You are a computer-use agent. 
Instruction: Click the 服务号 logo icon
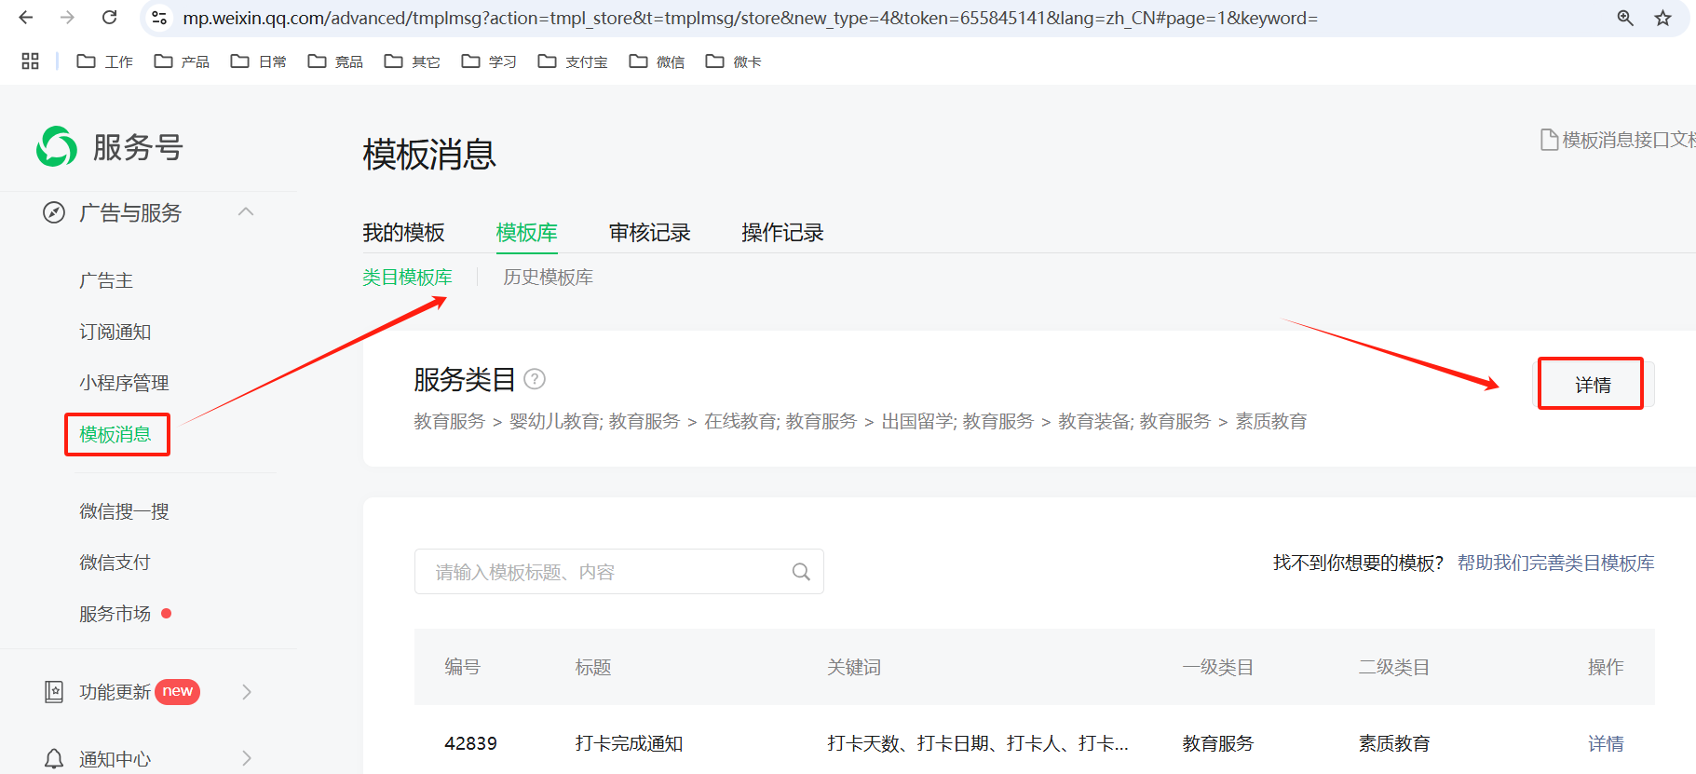[57, 146]
